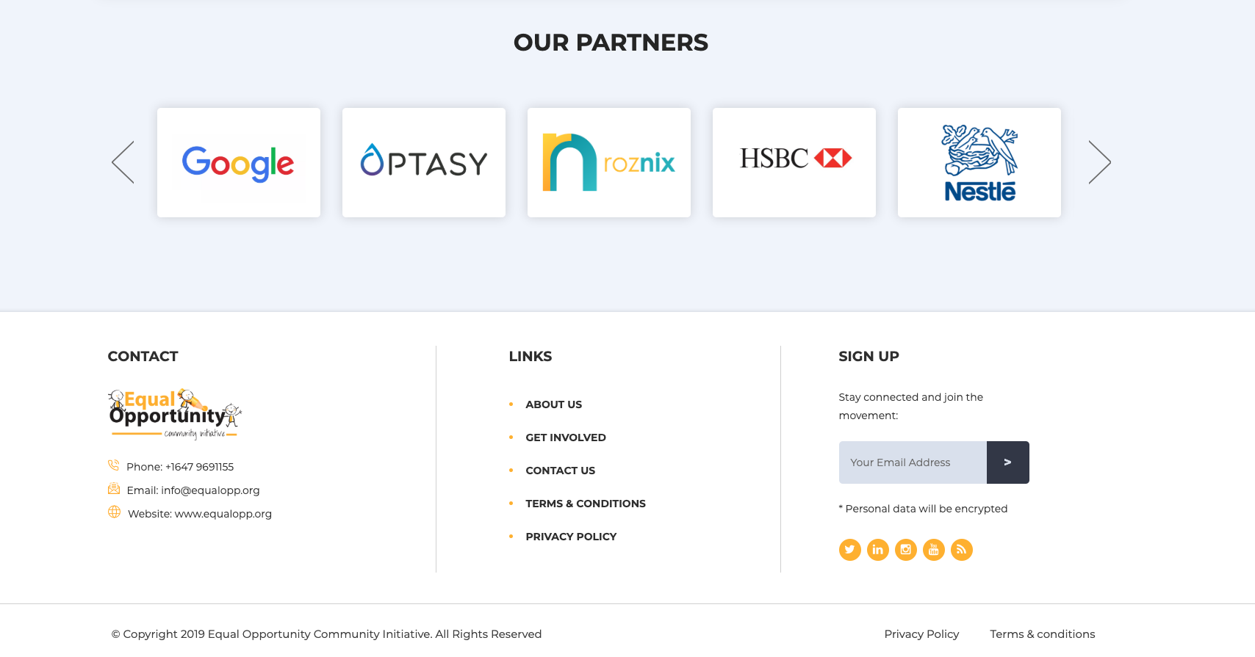Open the About Us footer link
Screen dimensions: 1255x657
pyautogui.click(x=553, y=404)
